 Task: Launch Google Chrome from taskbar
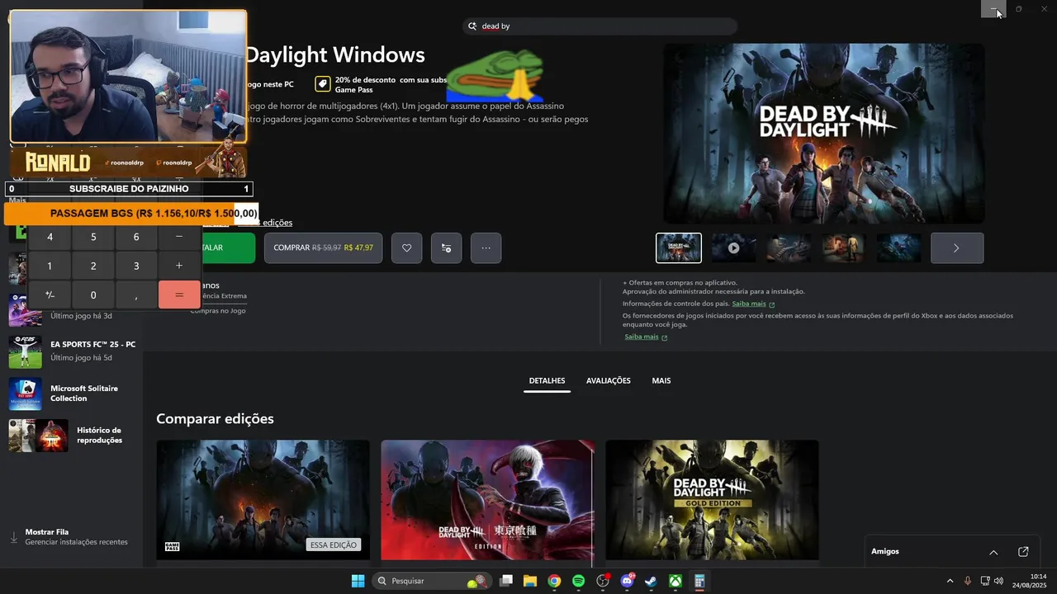(554, 581)
